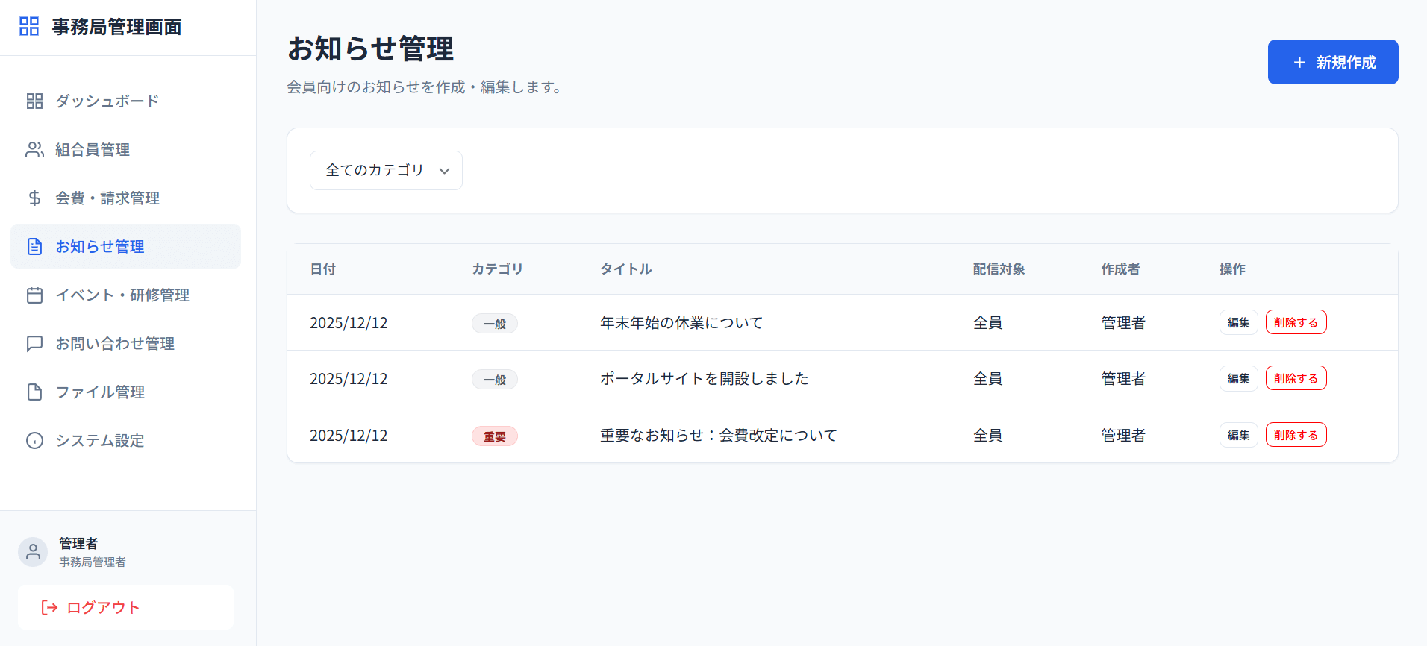Click the ダッシュボード grid icon in sidebar

point(34,101)
